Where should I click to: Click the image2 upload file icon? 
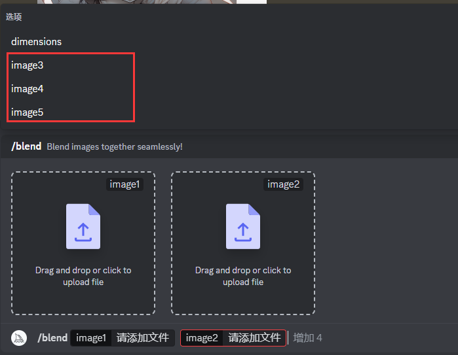243,226
